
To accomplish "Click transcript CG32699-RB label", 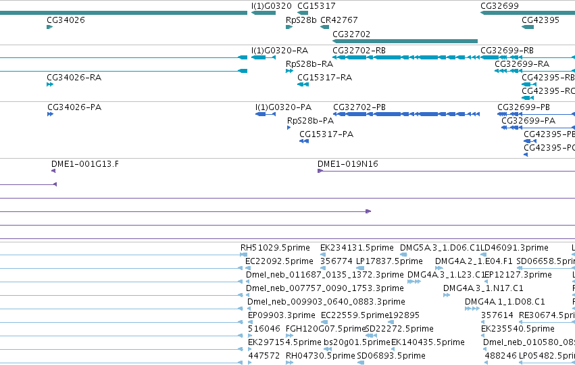I will [x=507, y=51].
